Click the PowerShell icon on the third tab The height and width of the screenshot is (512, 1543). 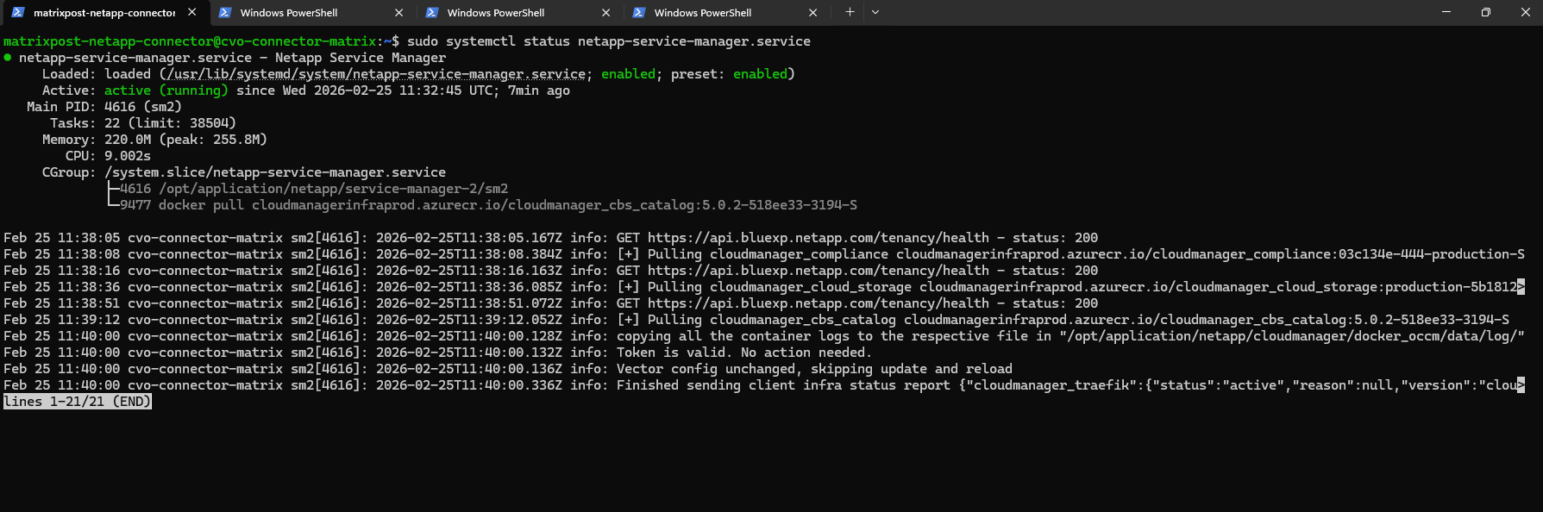coord(432,12)
